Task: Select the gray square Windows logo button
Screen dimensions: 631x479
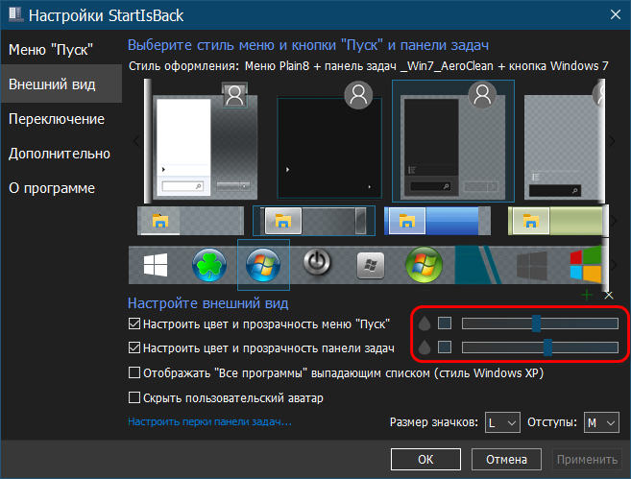Action: tap(371, 265)
